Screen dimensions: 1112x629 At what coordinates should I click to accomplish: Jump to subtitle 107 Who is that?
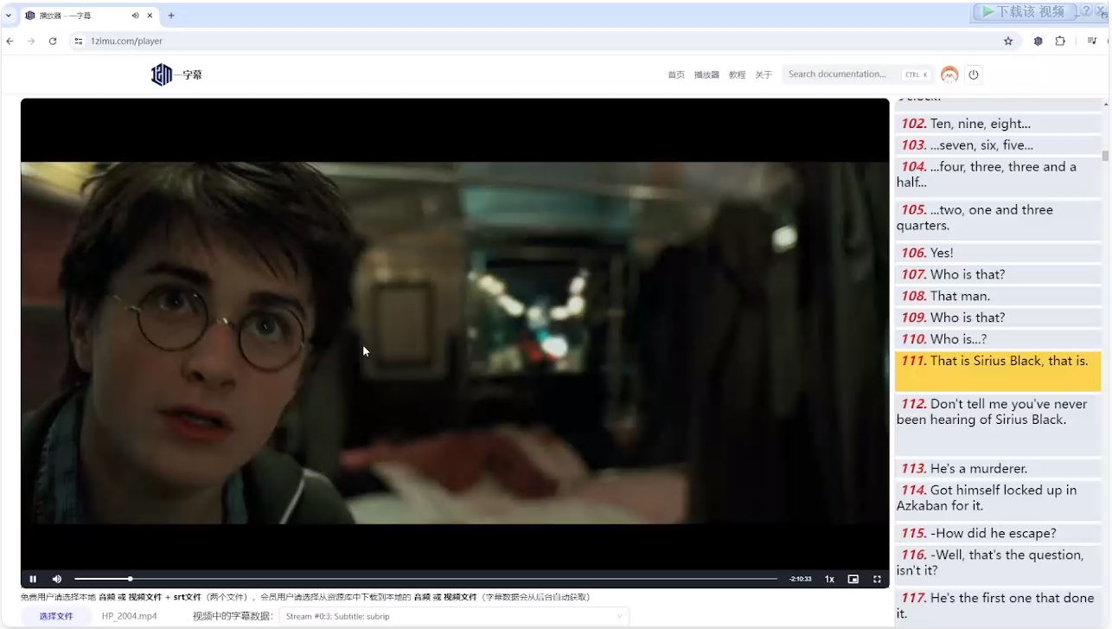coord(999,274)
